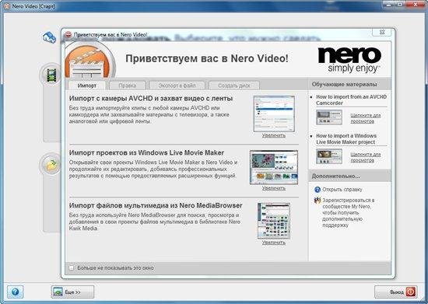
Task: Play the Windows Live Movie Maker tutorial thumbnail
Action: pos(329,156)
